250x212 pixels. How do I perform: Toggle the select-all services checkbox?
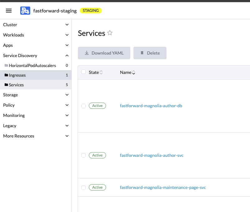(x=83, y=72)
